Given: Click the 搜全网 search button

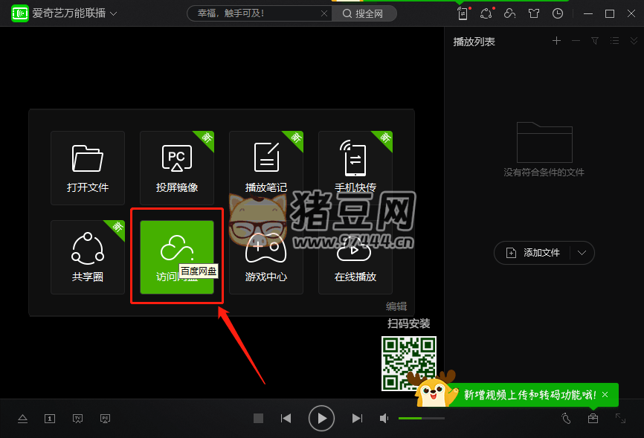Looking at the screenshot, I should coord(363,13).
